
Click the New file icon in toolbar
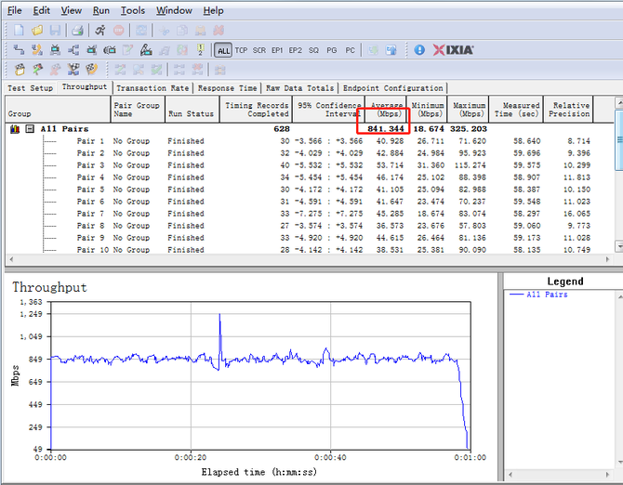pos(20,30)
